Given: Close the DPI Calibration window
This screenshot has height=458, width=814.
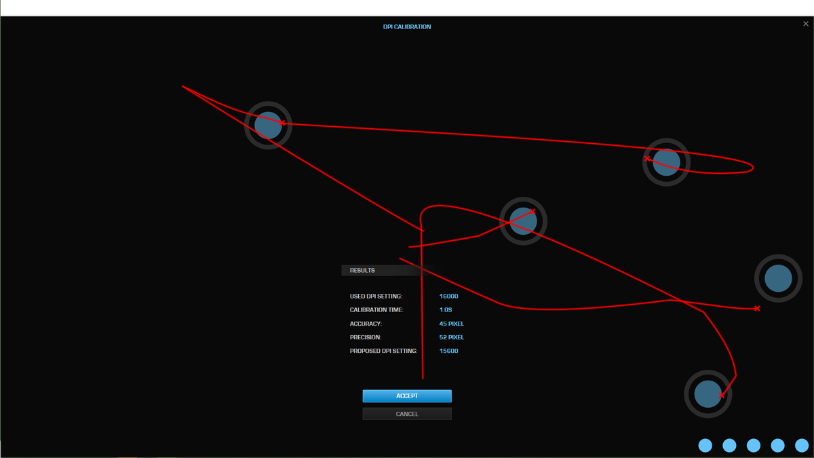Looking at the screenshot, I should click(806, 24).
